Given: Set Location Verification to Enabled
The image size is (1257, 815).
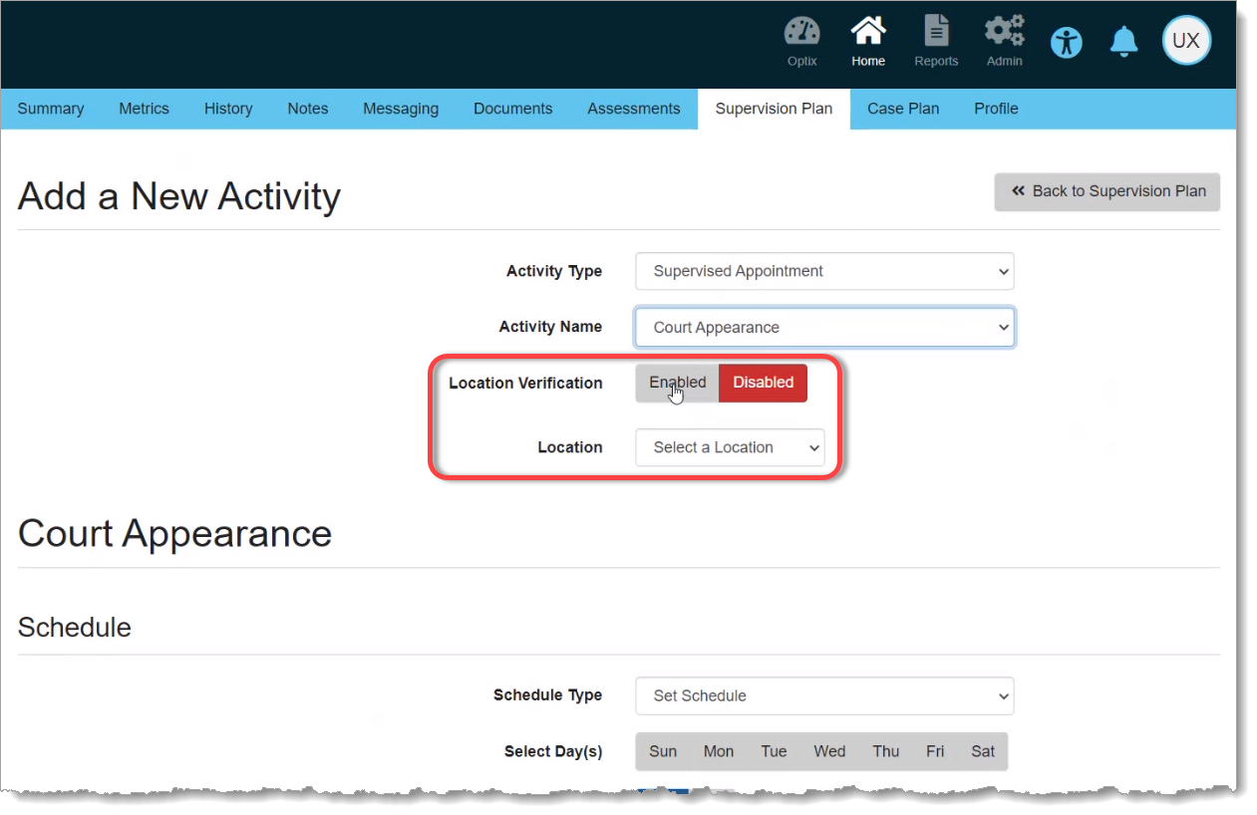Looking at the screenshot, I should [677, 383].
